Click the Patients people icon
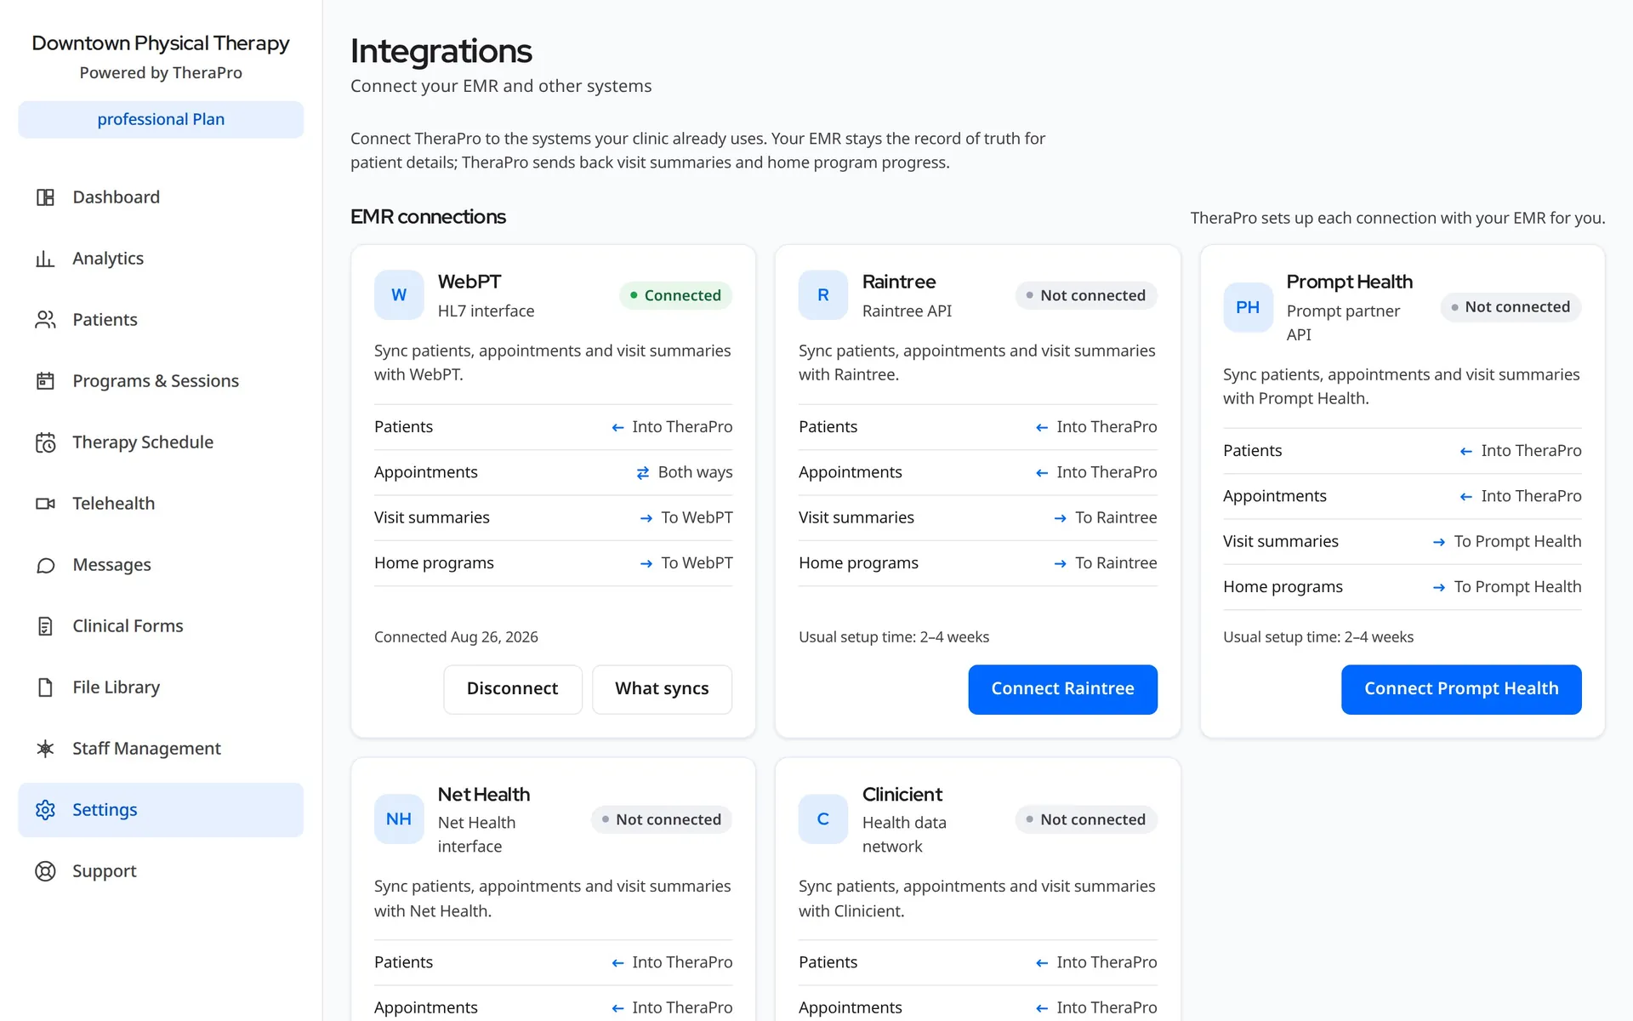 pyautogui.click(x=45, y=320)
